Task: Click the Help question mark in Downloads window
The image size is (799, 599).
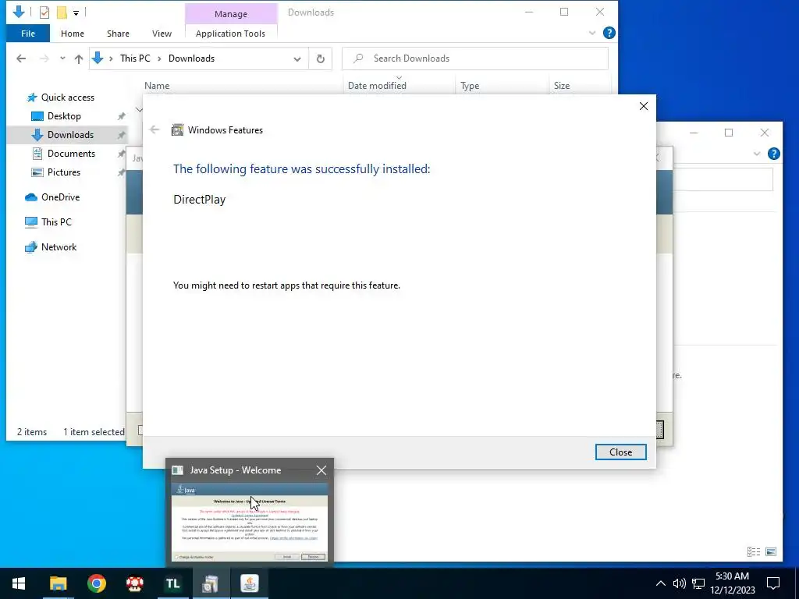Action: tap(609, 33)
